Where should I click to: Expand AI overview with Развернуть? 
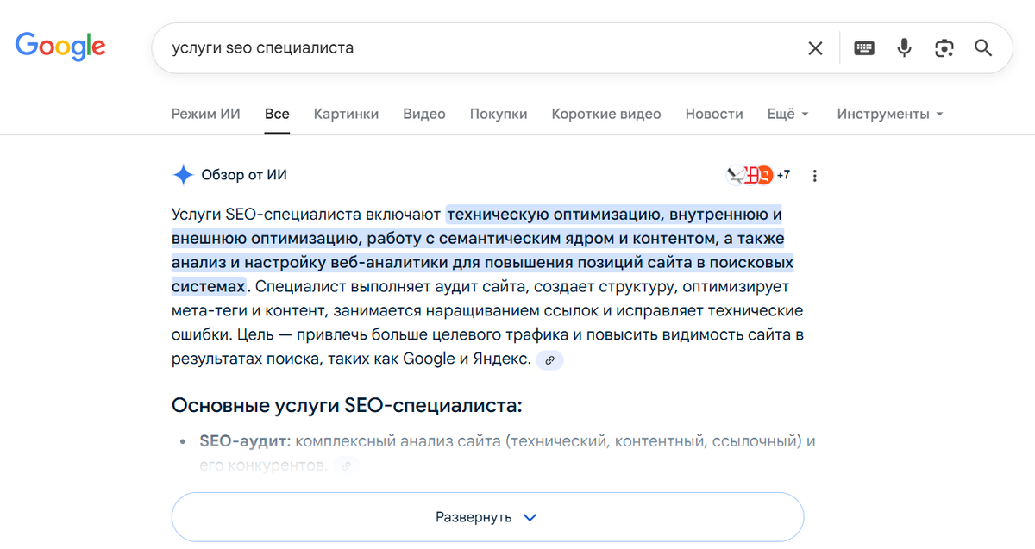487,517
